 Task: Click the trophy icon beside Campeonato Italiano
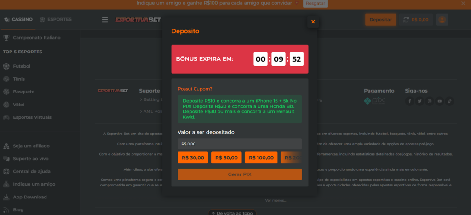click(x=6, y=38)
